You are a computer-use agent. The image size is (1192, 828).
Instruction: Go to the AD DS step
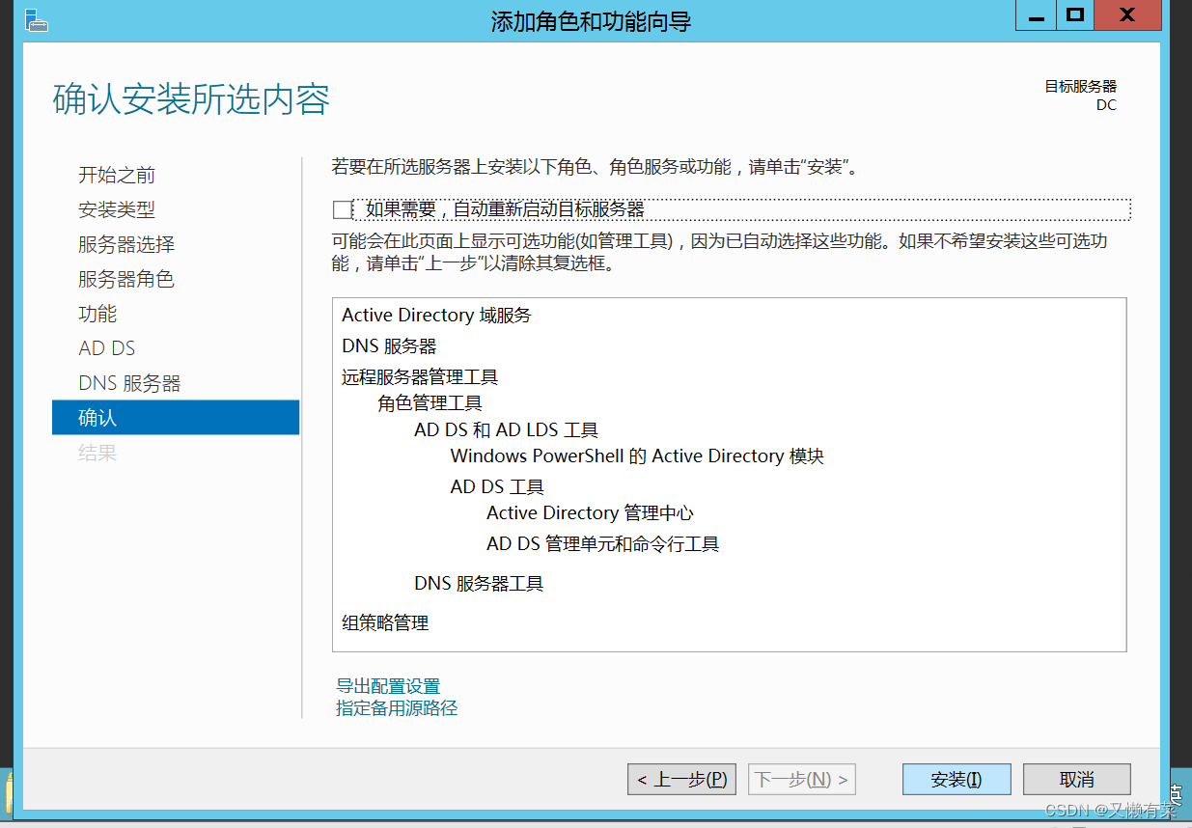click(x=107, y=348)
